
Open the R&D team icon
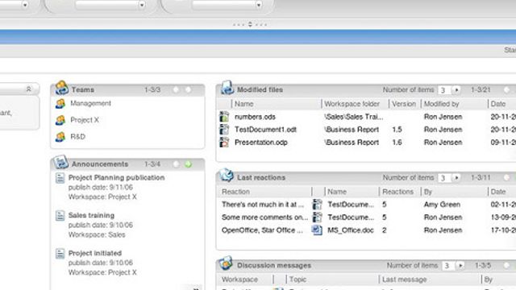[60, 136]
